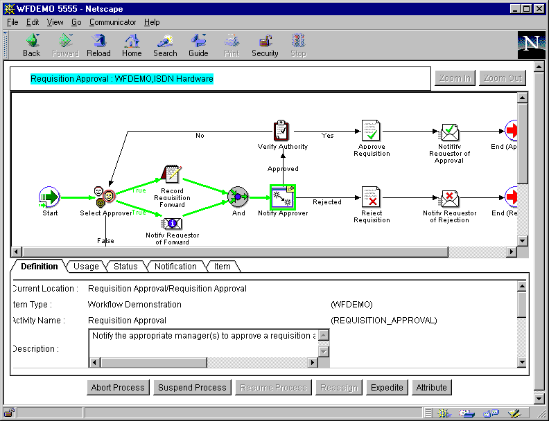549x421 pixels.
Task: Click the Abort Process button
Action: 118,388
